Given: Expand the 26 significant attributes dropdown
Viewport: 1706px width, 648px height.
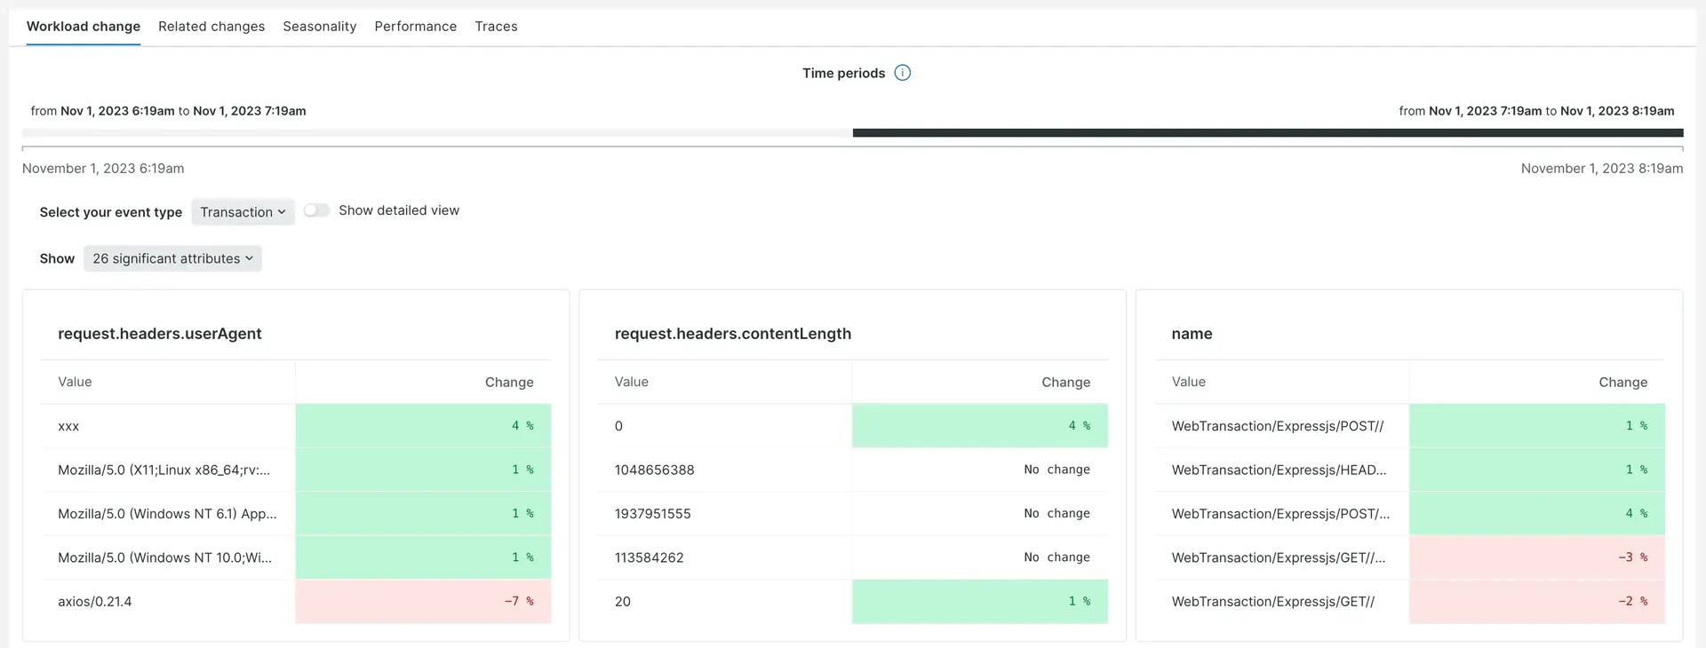Looking at the screenshot, I should coord(172,259).
